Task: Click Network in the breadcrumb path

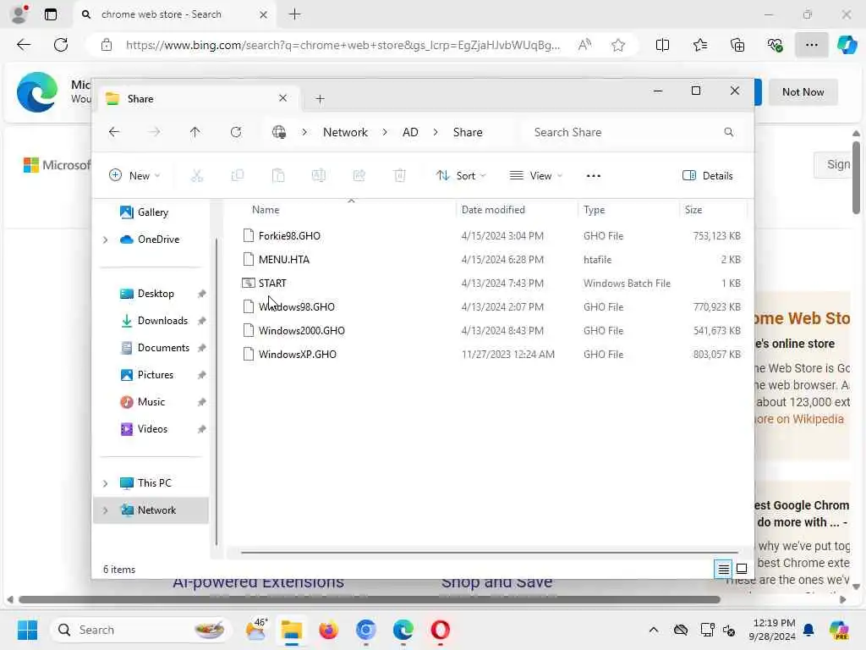Action: click(345, 133)
